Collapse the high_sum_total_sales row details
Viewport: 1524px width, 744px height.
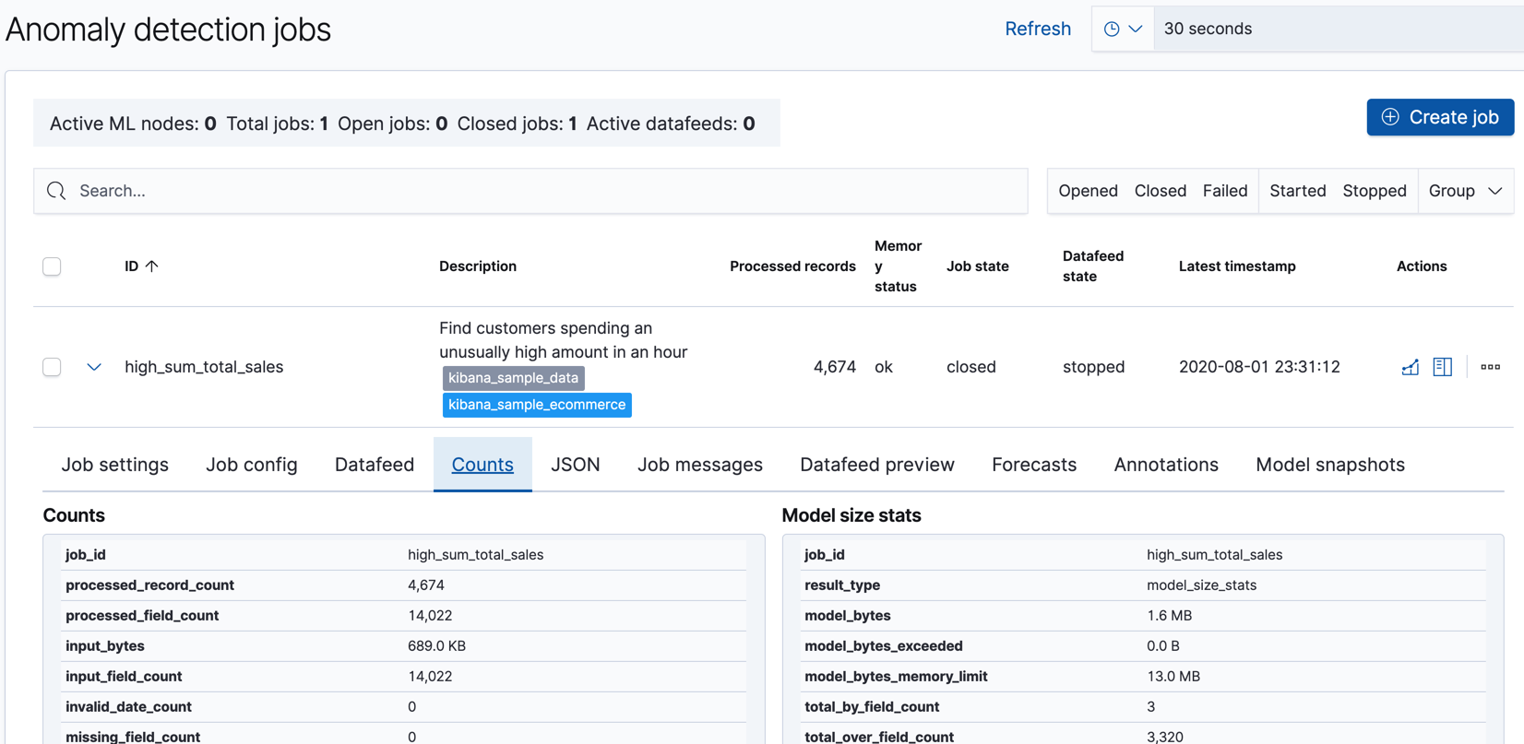coord(94,367)
